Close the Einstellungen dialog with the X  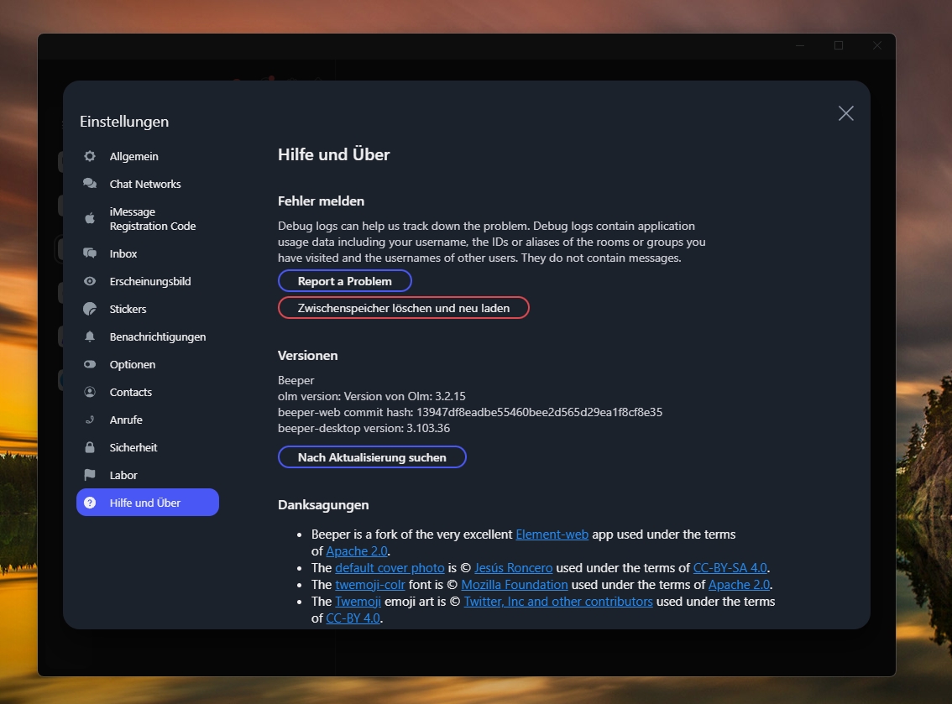pyautogui.click(x=845, y=113)
